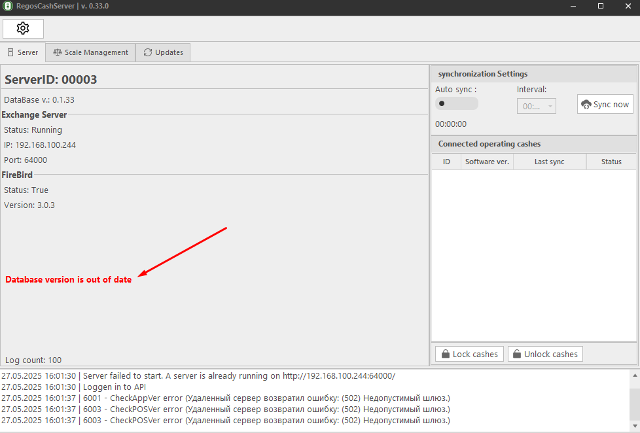Switch to the Scale Management tab
This screenshot has width=640, height=433.
(x=90, y=52)
